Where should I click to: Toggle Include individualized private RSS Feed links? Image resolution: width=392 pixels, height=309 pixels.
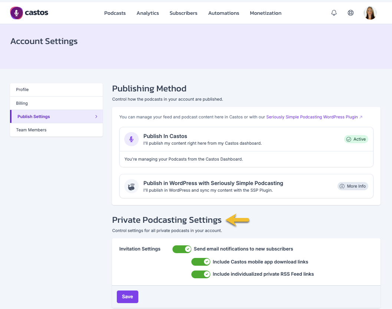(x=201, y=274)
